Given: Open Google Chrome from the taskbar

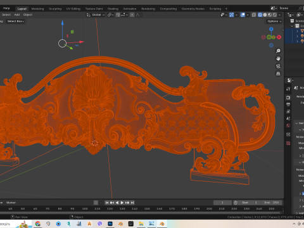Looking at the screenshot, I should (x=38, y=224).
